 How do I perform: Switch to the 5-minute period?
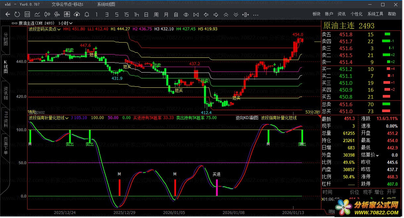pos(116,14)
